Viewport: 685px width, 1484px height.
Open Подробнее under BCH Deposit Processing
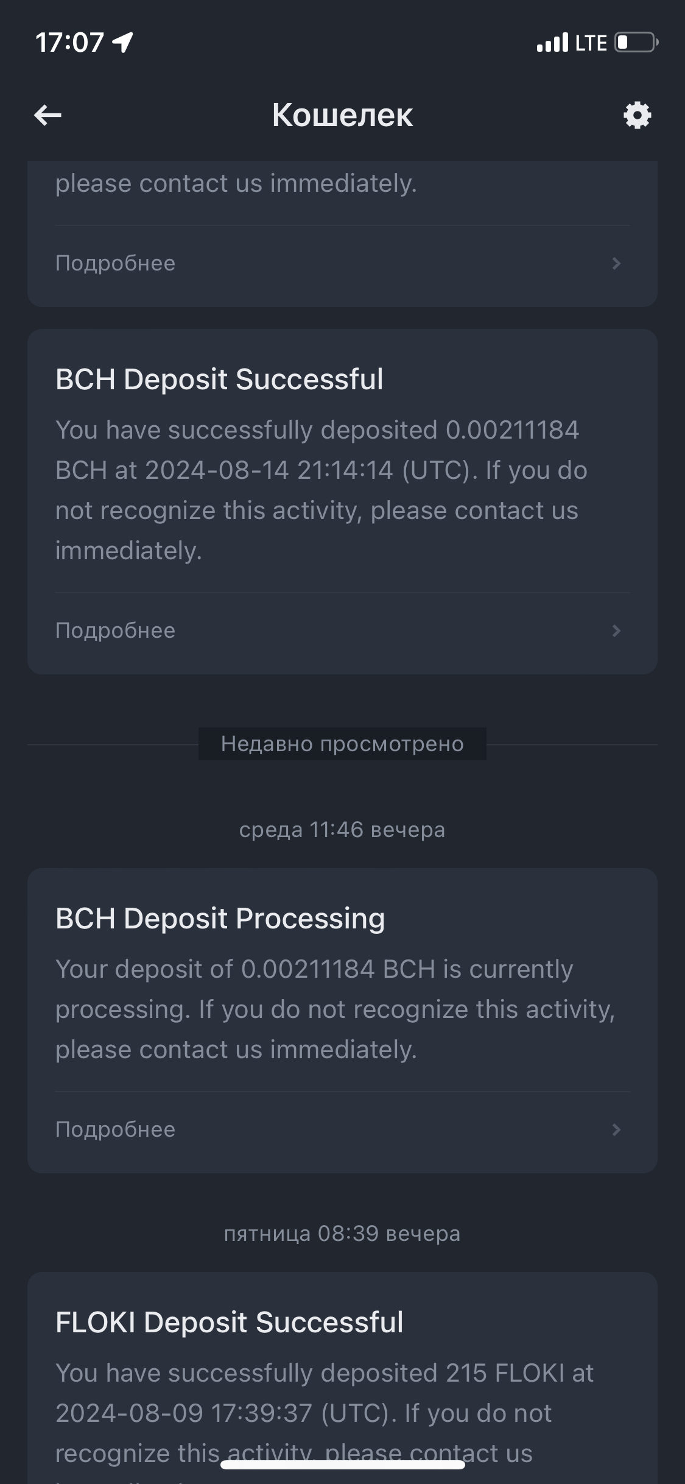point(115,1129)
